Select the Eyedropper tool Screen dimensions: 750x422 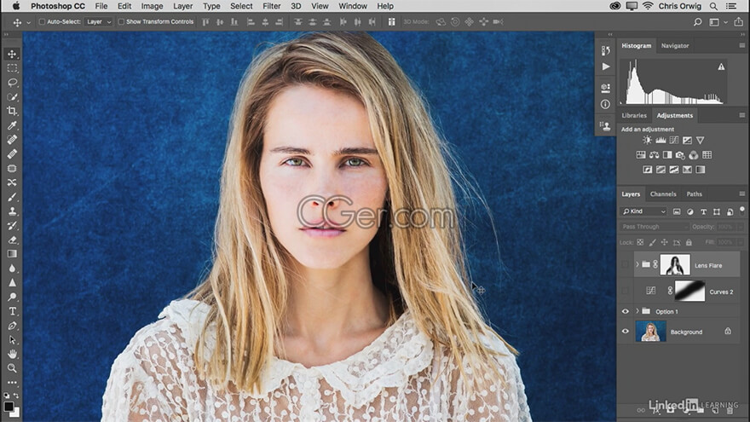click(12, 125)
